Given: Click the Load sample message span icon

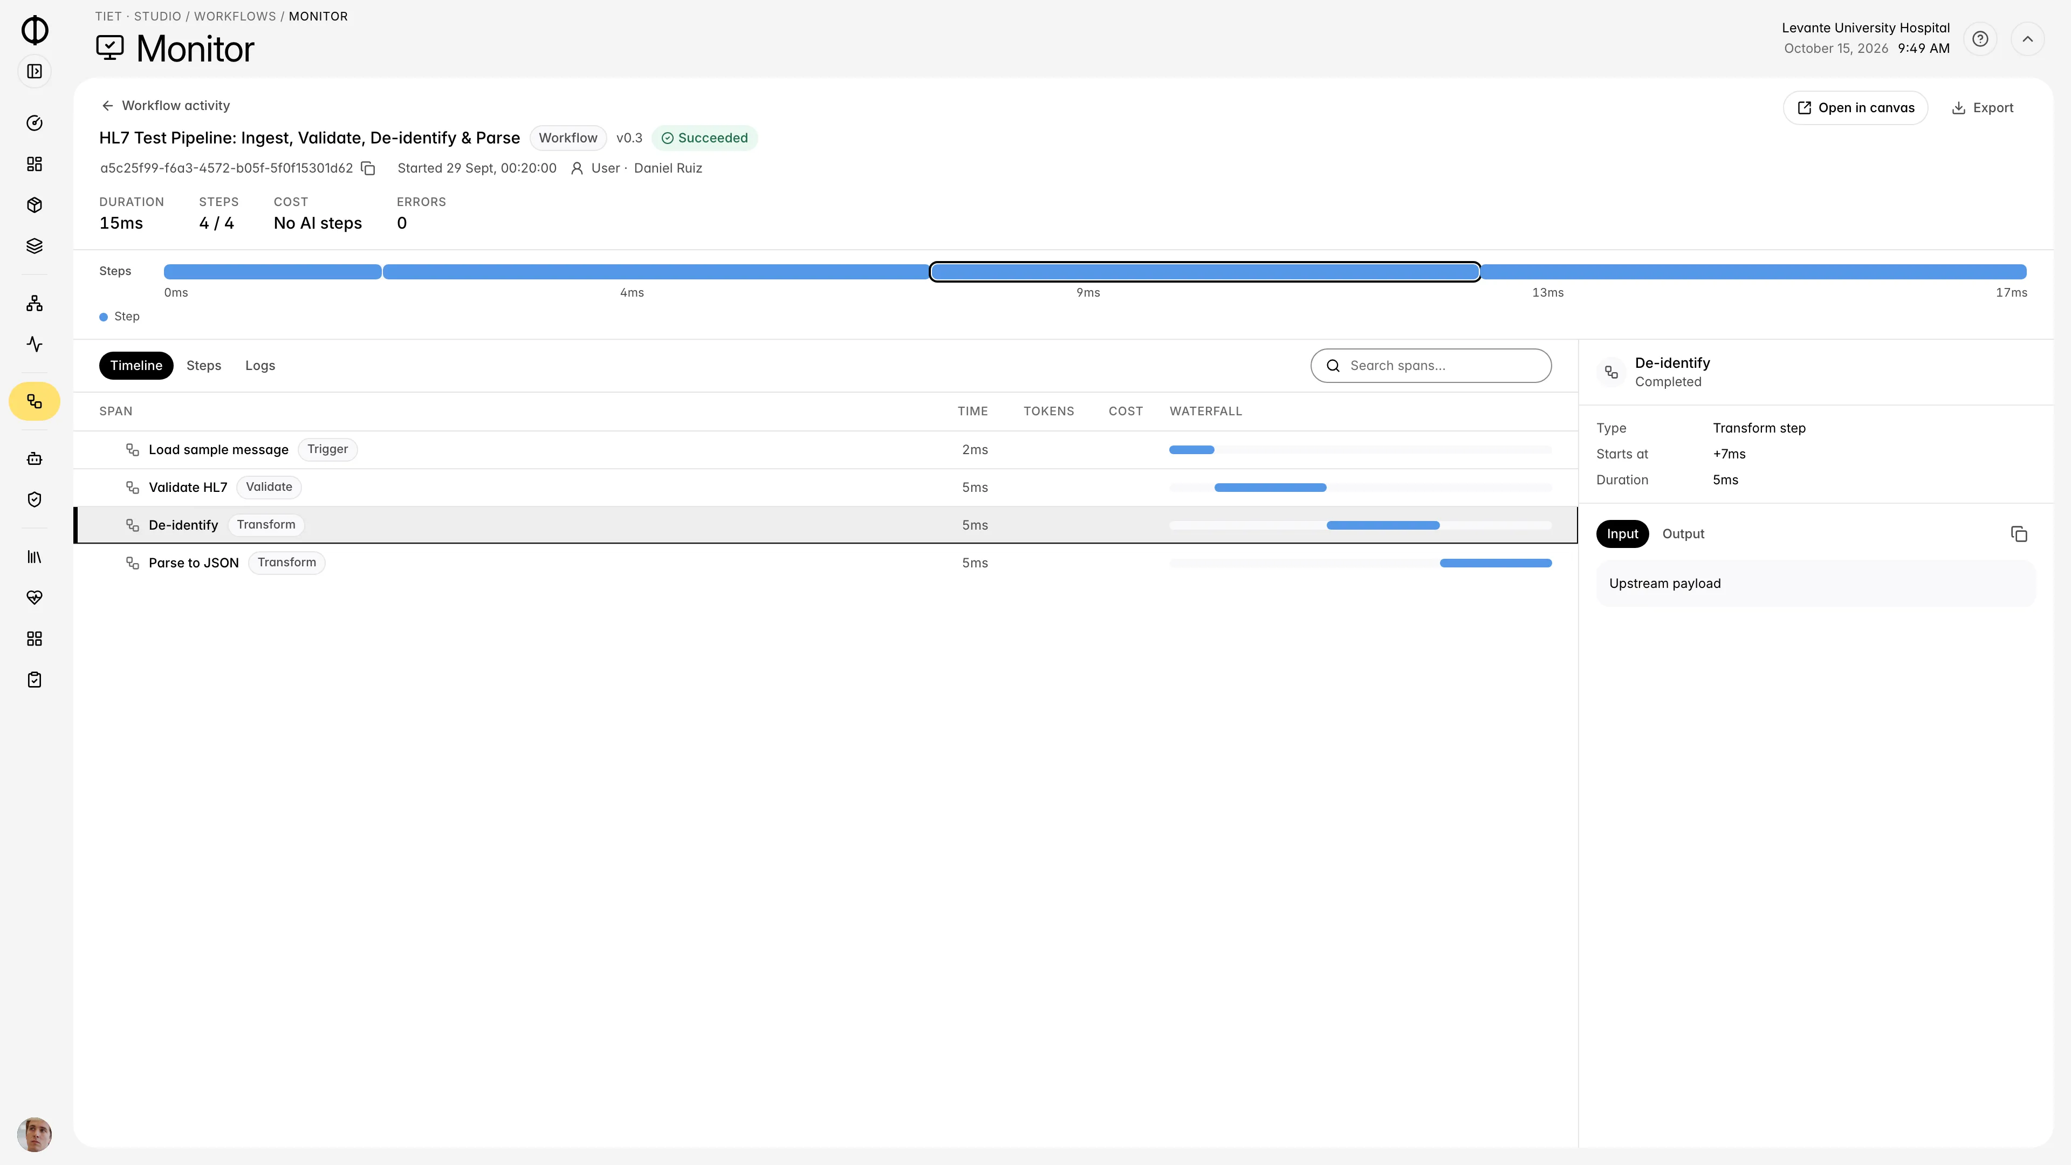Looking at the screenshot, I should pyautogui.click(x=133, y=449).
